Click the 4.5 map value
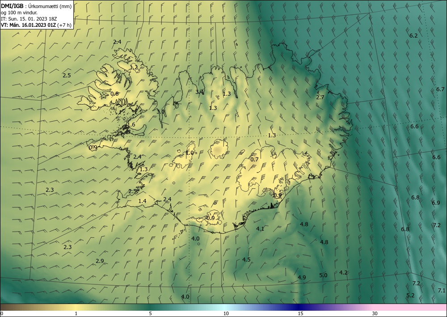This screenshot has width=447, height=317. [x=246, y=259]
